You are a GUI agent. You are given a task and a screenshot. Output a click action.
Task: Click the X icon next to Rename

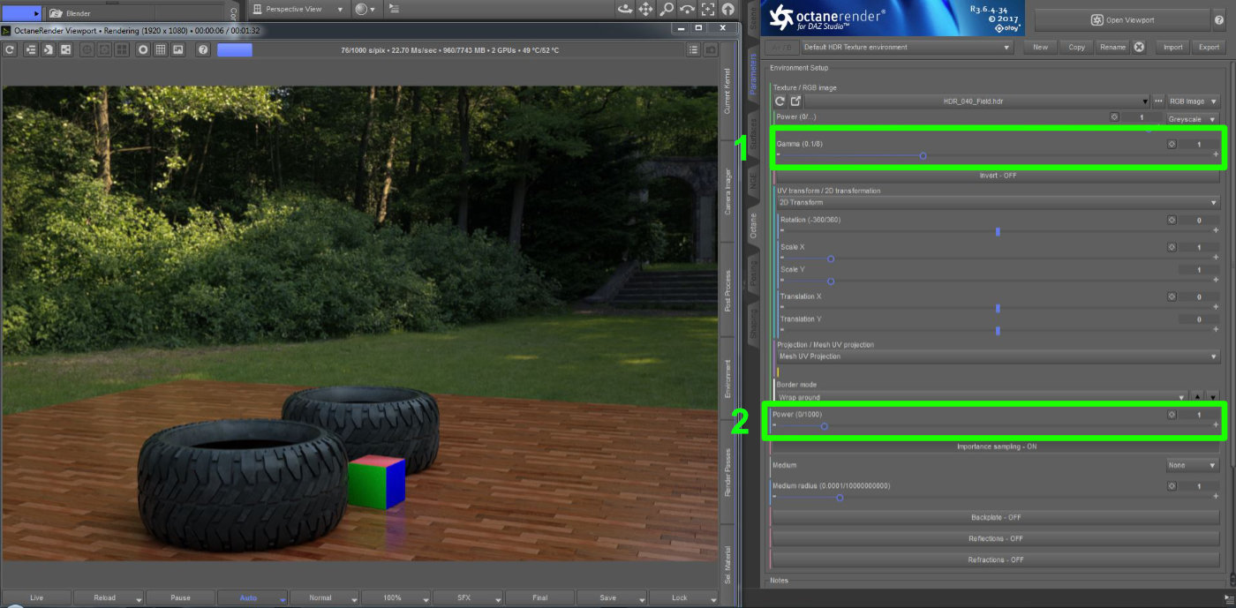point(1139,47)
